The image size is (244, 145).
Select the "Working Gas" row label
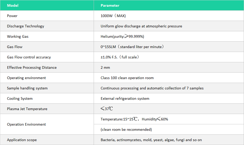[x=18, y=36]
